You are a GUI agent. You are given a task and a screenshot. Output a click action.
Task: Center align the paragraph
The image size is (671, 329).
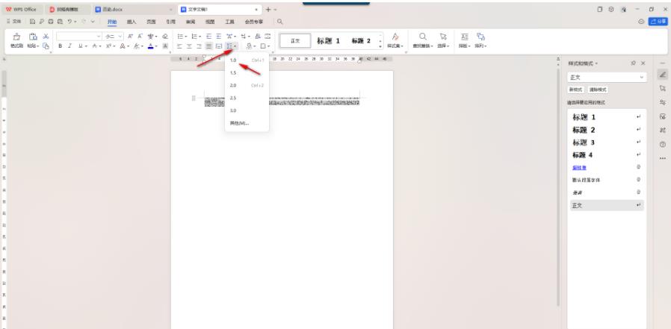click(x=189, y=46)
